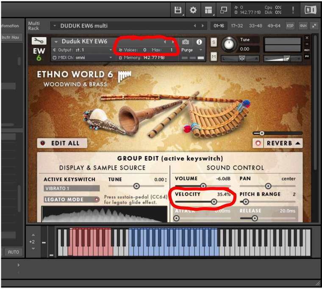The width and height of the screenshot is (322, 289).
Task: Mute the Duduk instrument with M
Action: (214, 56)
